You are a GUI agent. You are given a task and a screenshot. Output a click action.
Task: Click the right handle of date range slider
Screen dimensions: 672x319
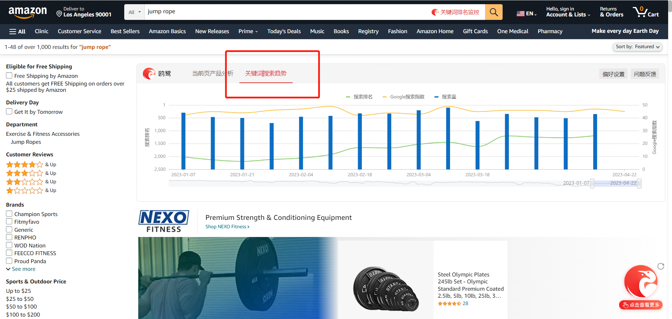(x=639, y=183)
